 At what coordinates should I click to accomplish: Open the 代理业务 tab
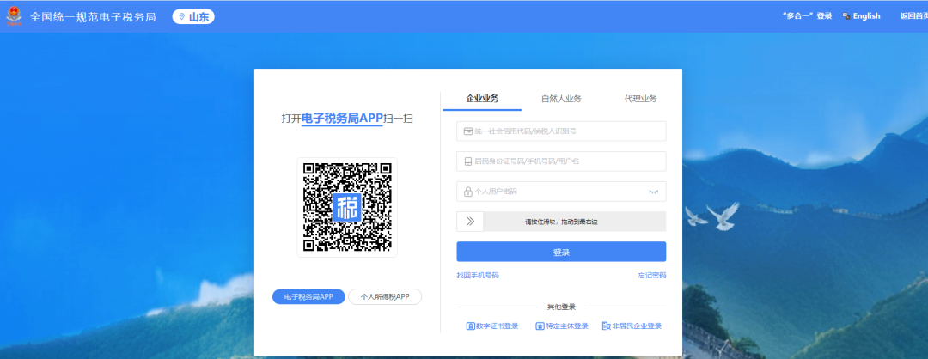pos(640,99)
